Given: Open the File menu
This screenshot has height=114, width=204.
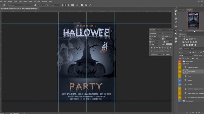Looking at the screenshot, I should (1, 2).
